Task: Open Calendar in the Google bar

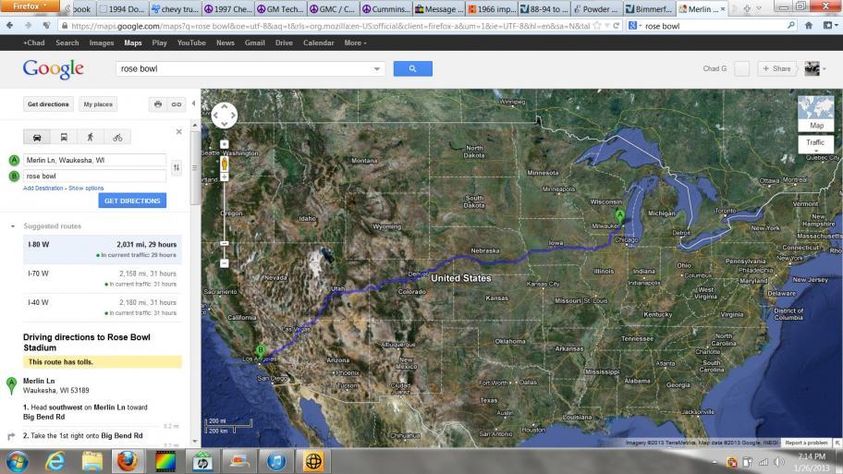Action: click(318, 43)
